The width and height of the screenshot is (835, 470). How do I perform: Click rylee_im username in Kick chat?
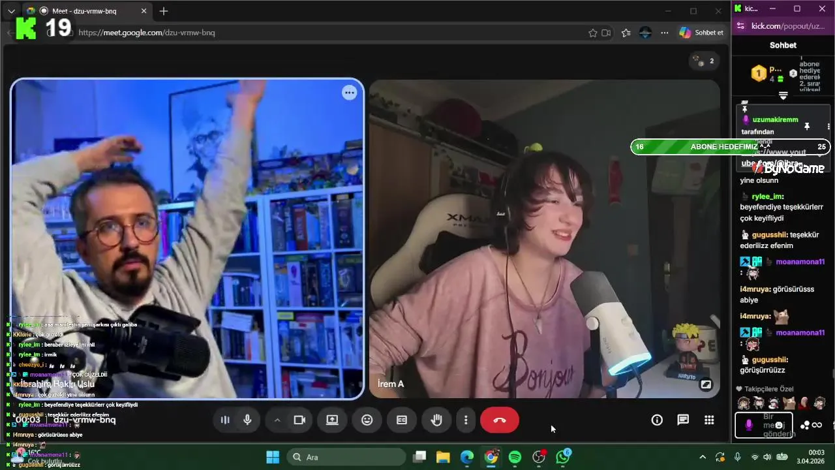pos(767,196)
